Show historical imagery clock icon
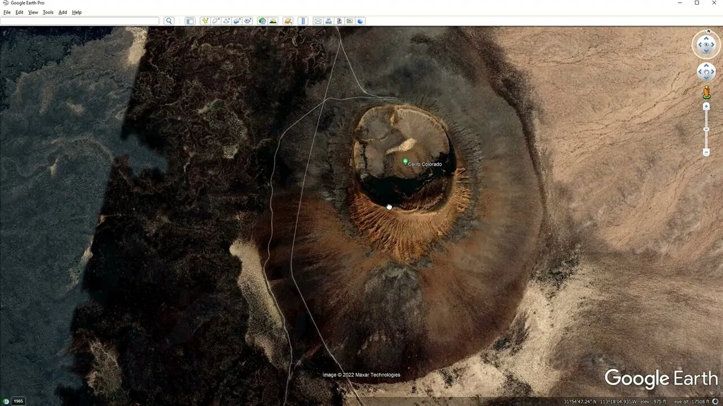This screenshot has height=406, width=723. click(262, 21)
